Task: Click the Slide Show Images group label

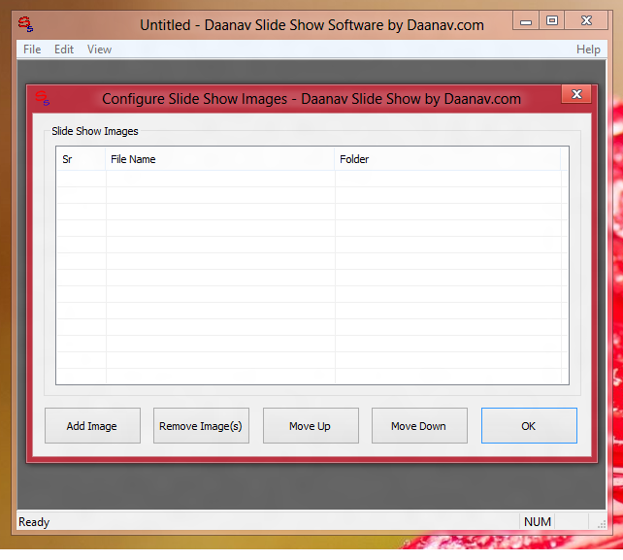Action: pyautogui.click(x=95, y=131)
